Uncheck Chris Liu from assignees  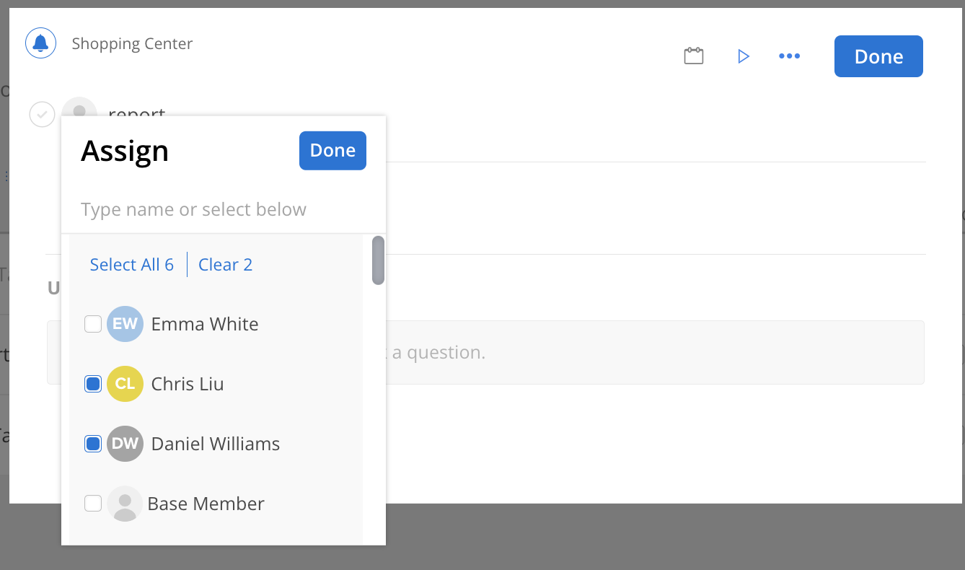pos(92,383)
